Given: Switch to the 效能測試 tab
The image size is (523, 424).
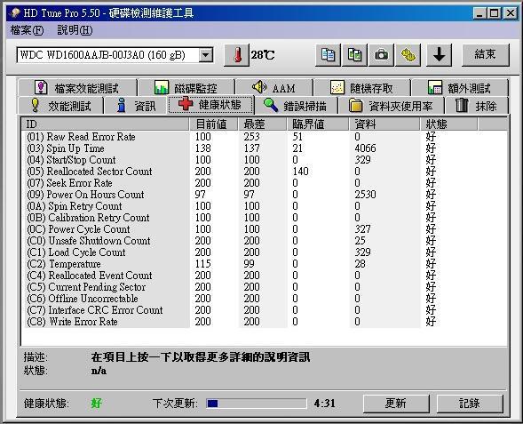Looking at the screenshot, I should point(60,106).
